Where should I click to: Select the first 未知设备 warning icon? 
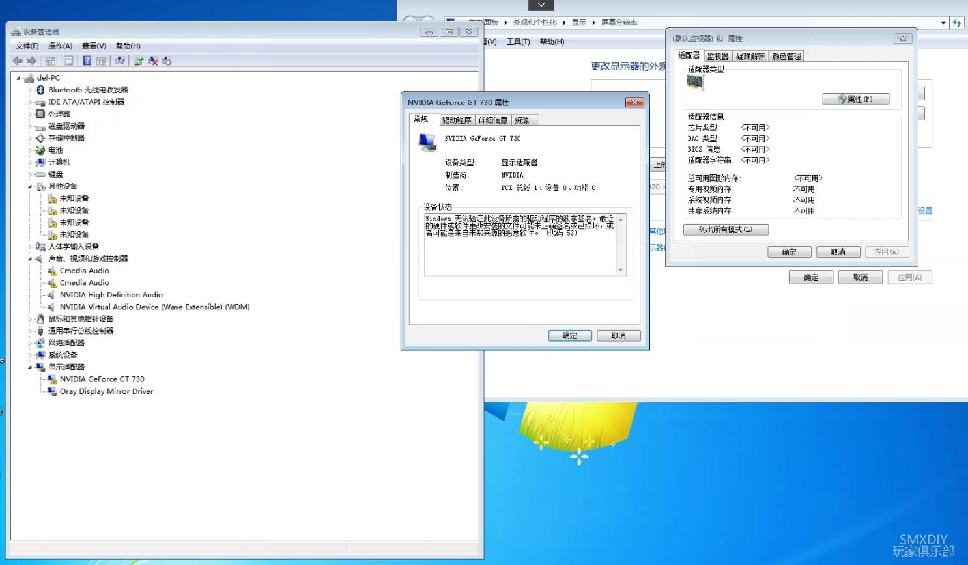(52, 199)
